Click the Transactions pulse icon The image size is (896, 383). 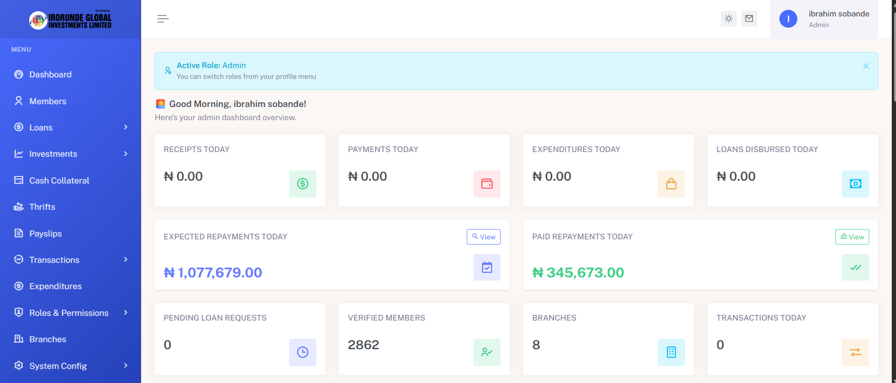click(19, 260)
